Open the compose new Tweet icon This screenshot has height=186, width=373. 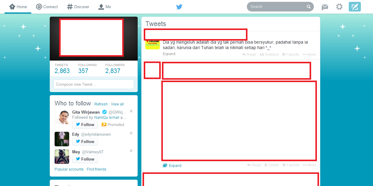coord(355,6)
